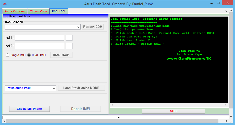Click the Usb Comport label
The height and width of the screenshot is (125, 235).
tap(14, 22)
